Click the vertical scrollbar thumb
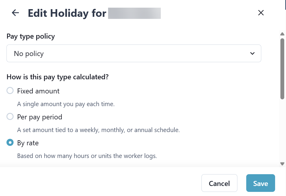The image size is (286, 196). point(282,68)
